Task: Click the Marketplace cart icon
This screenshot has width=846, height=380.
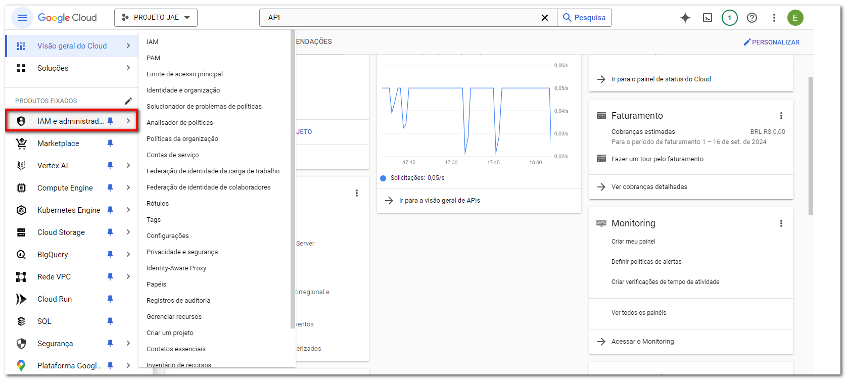Action: (x=21, y=144)
